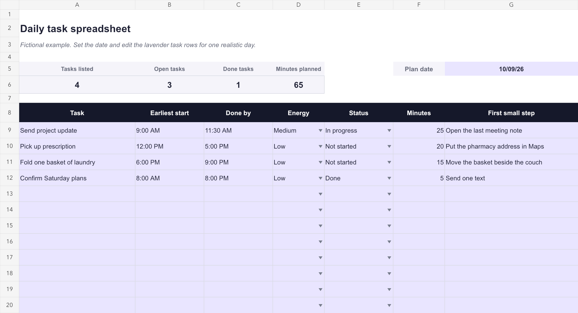The width and height of the screenshot is (578, 313).
Task: Open the Status dropdown arrow in row 20
Action: [x=389, y=305]
